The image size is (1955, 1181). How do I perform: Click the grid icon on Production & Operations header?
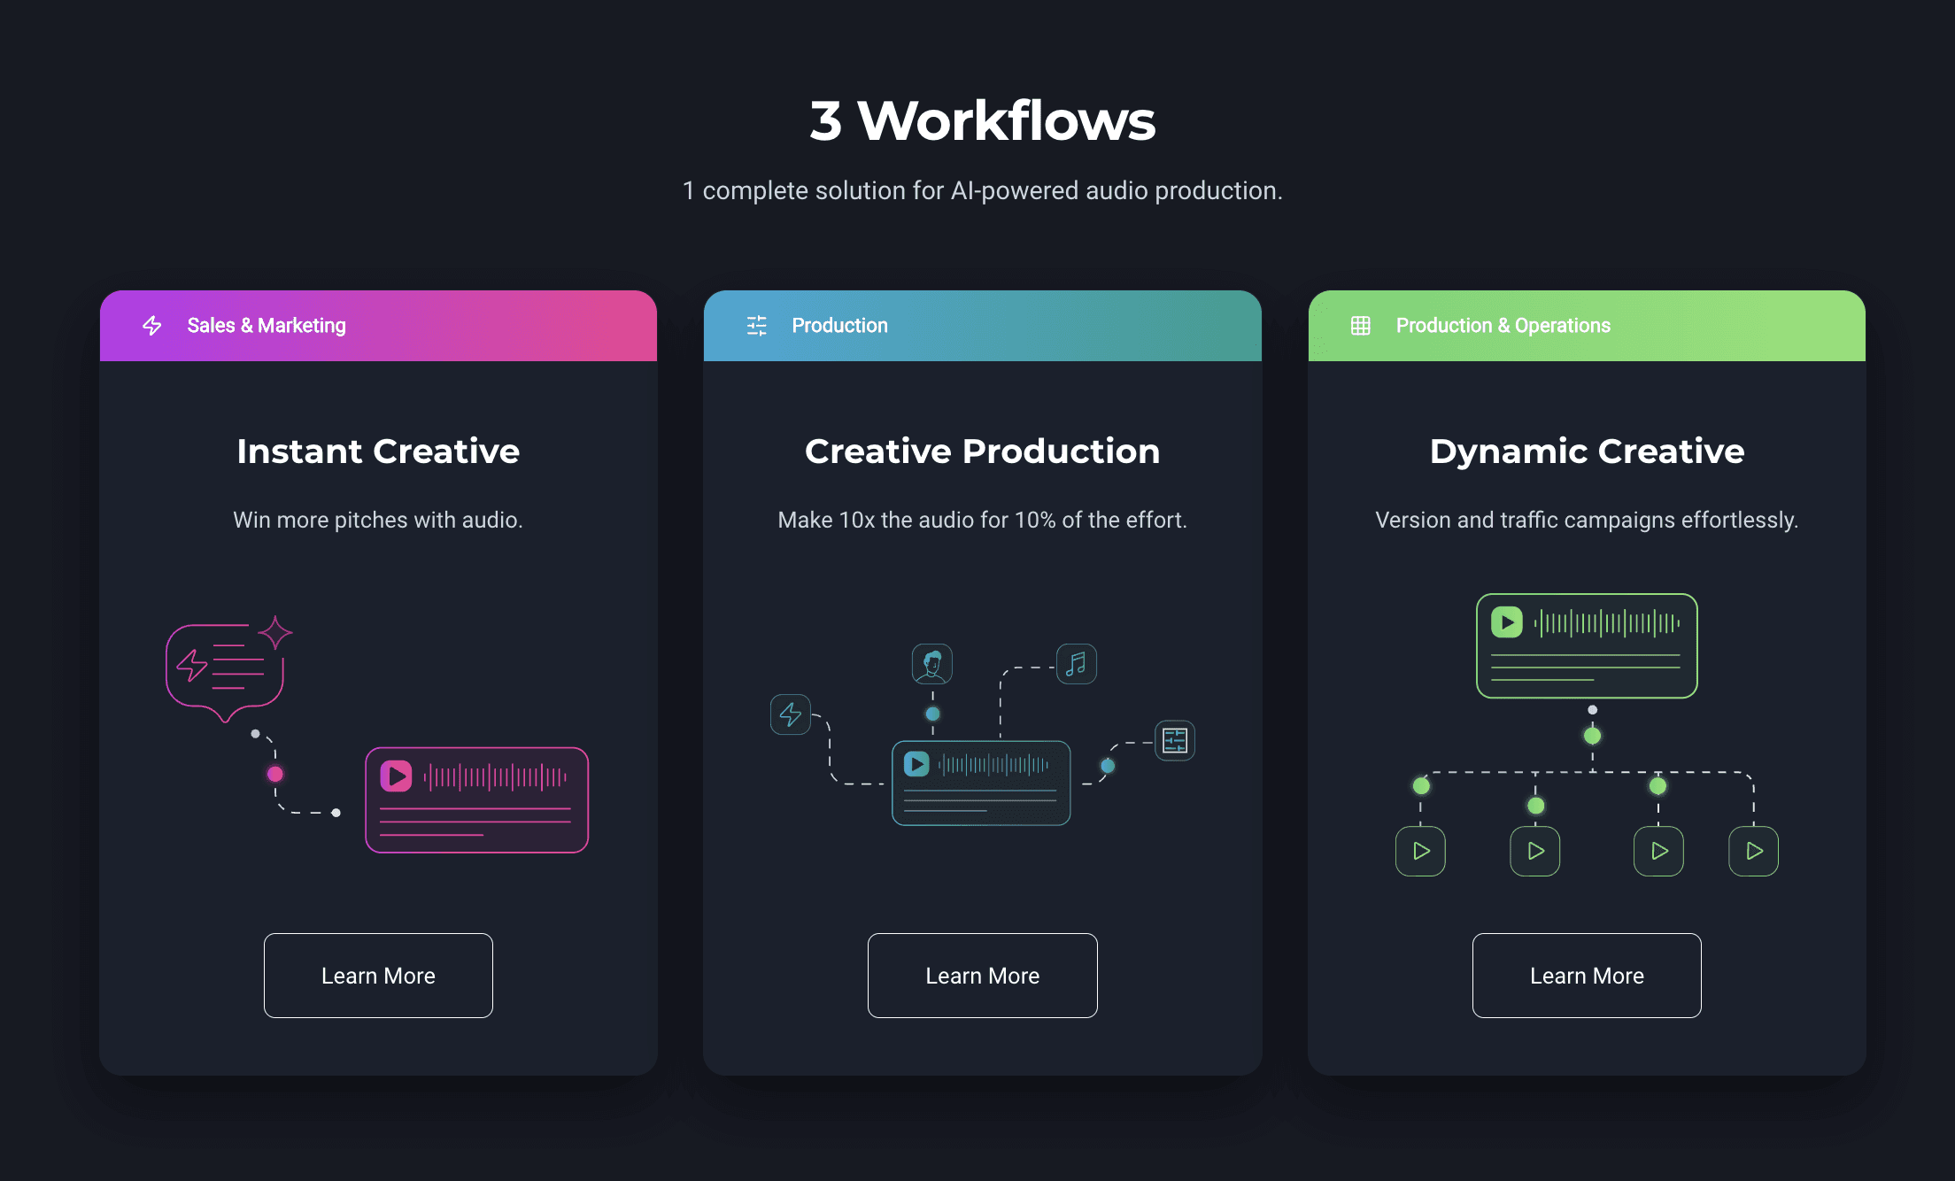pos(1360,325)
